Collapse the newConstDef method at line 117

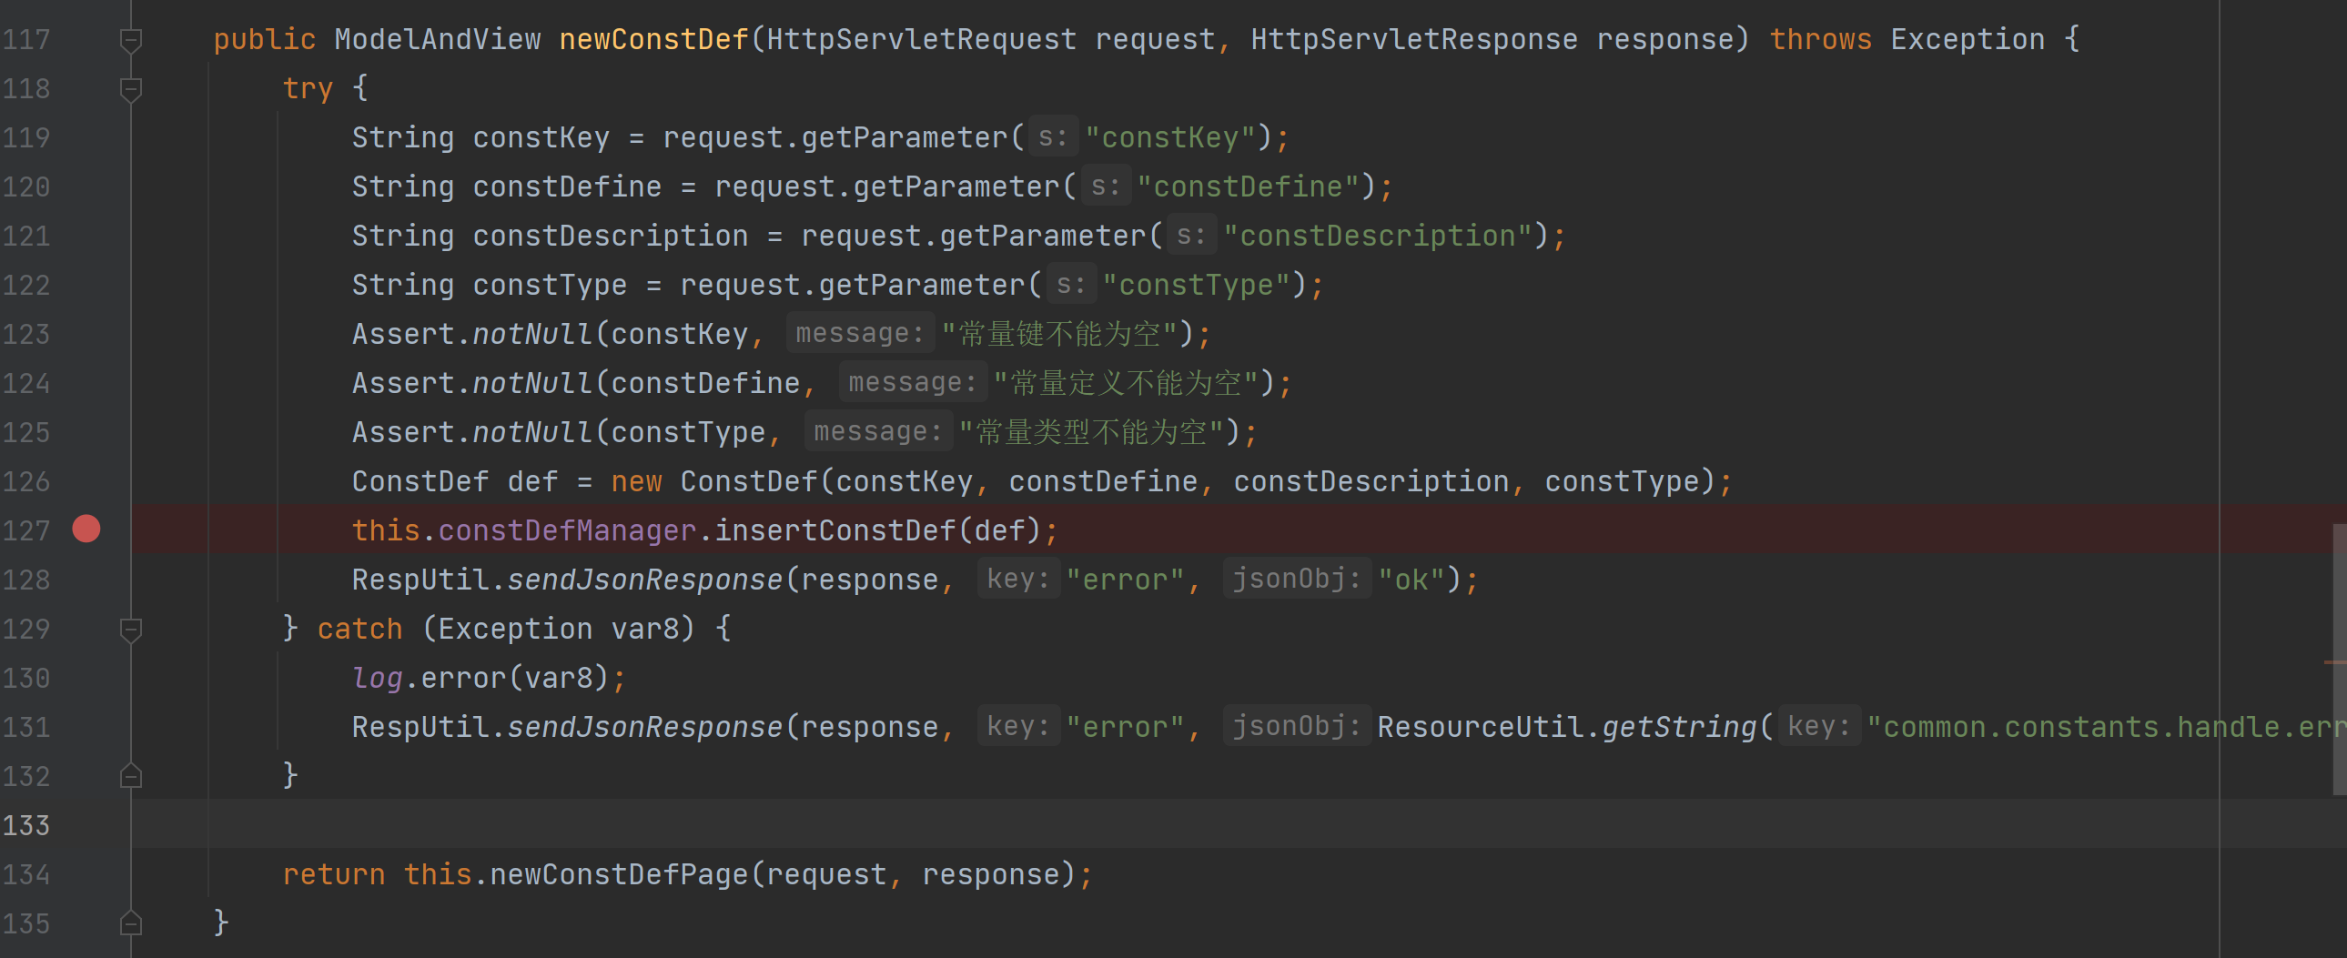click(x=130, y=40)
